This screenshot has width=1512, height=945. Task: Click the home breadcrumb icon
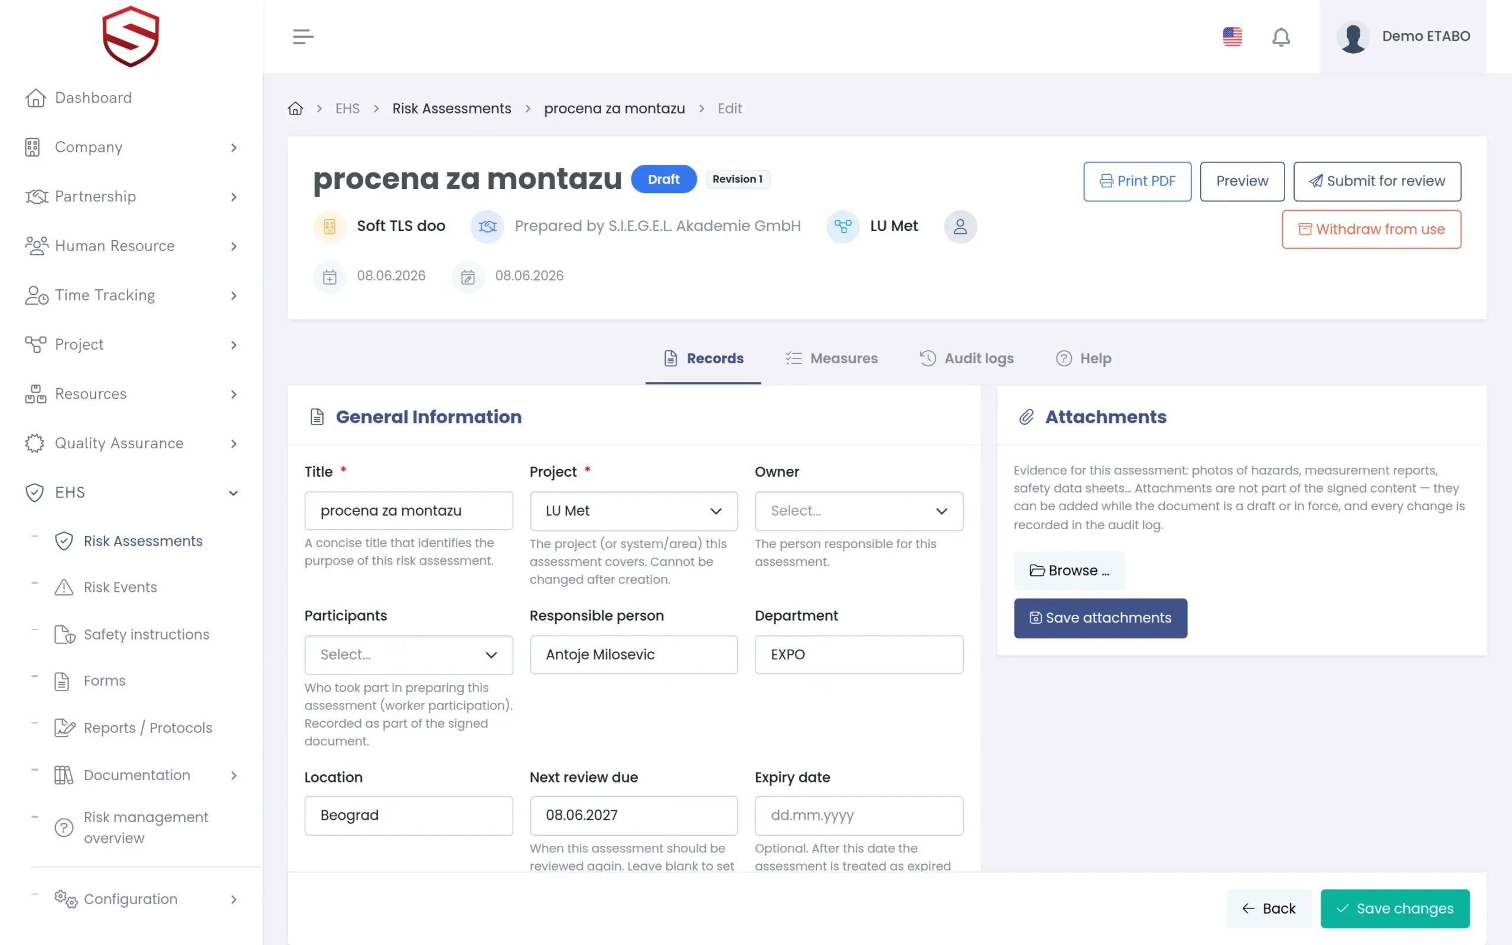(x=295, y=109)
